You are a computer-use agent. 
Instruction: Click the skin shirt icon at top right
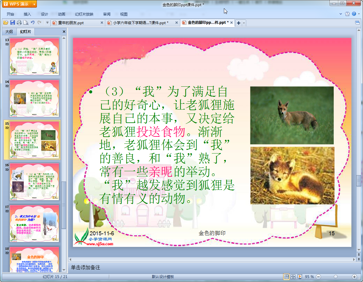click(347, 14)
